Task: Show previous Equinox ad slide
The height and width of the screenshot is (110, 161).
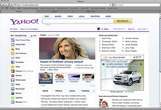Action: click(x=103, y=64)
